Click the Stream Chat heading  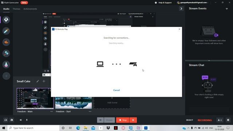(x=197, y=65)
